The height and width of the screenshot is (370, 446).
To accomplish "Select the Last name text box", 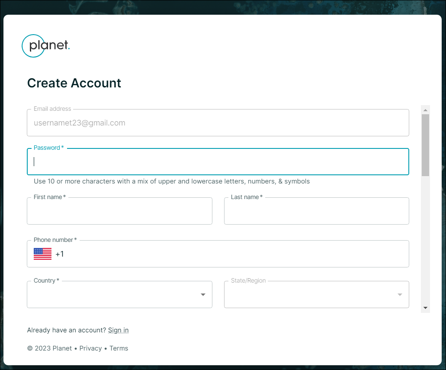I will pos(316,211).
